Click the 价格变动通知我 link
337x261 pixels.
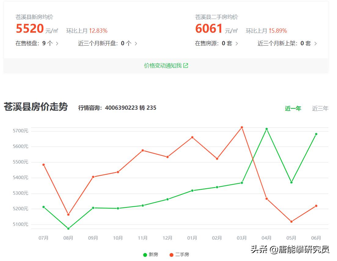(x=163, y=66)
